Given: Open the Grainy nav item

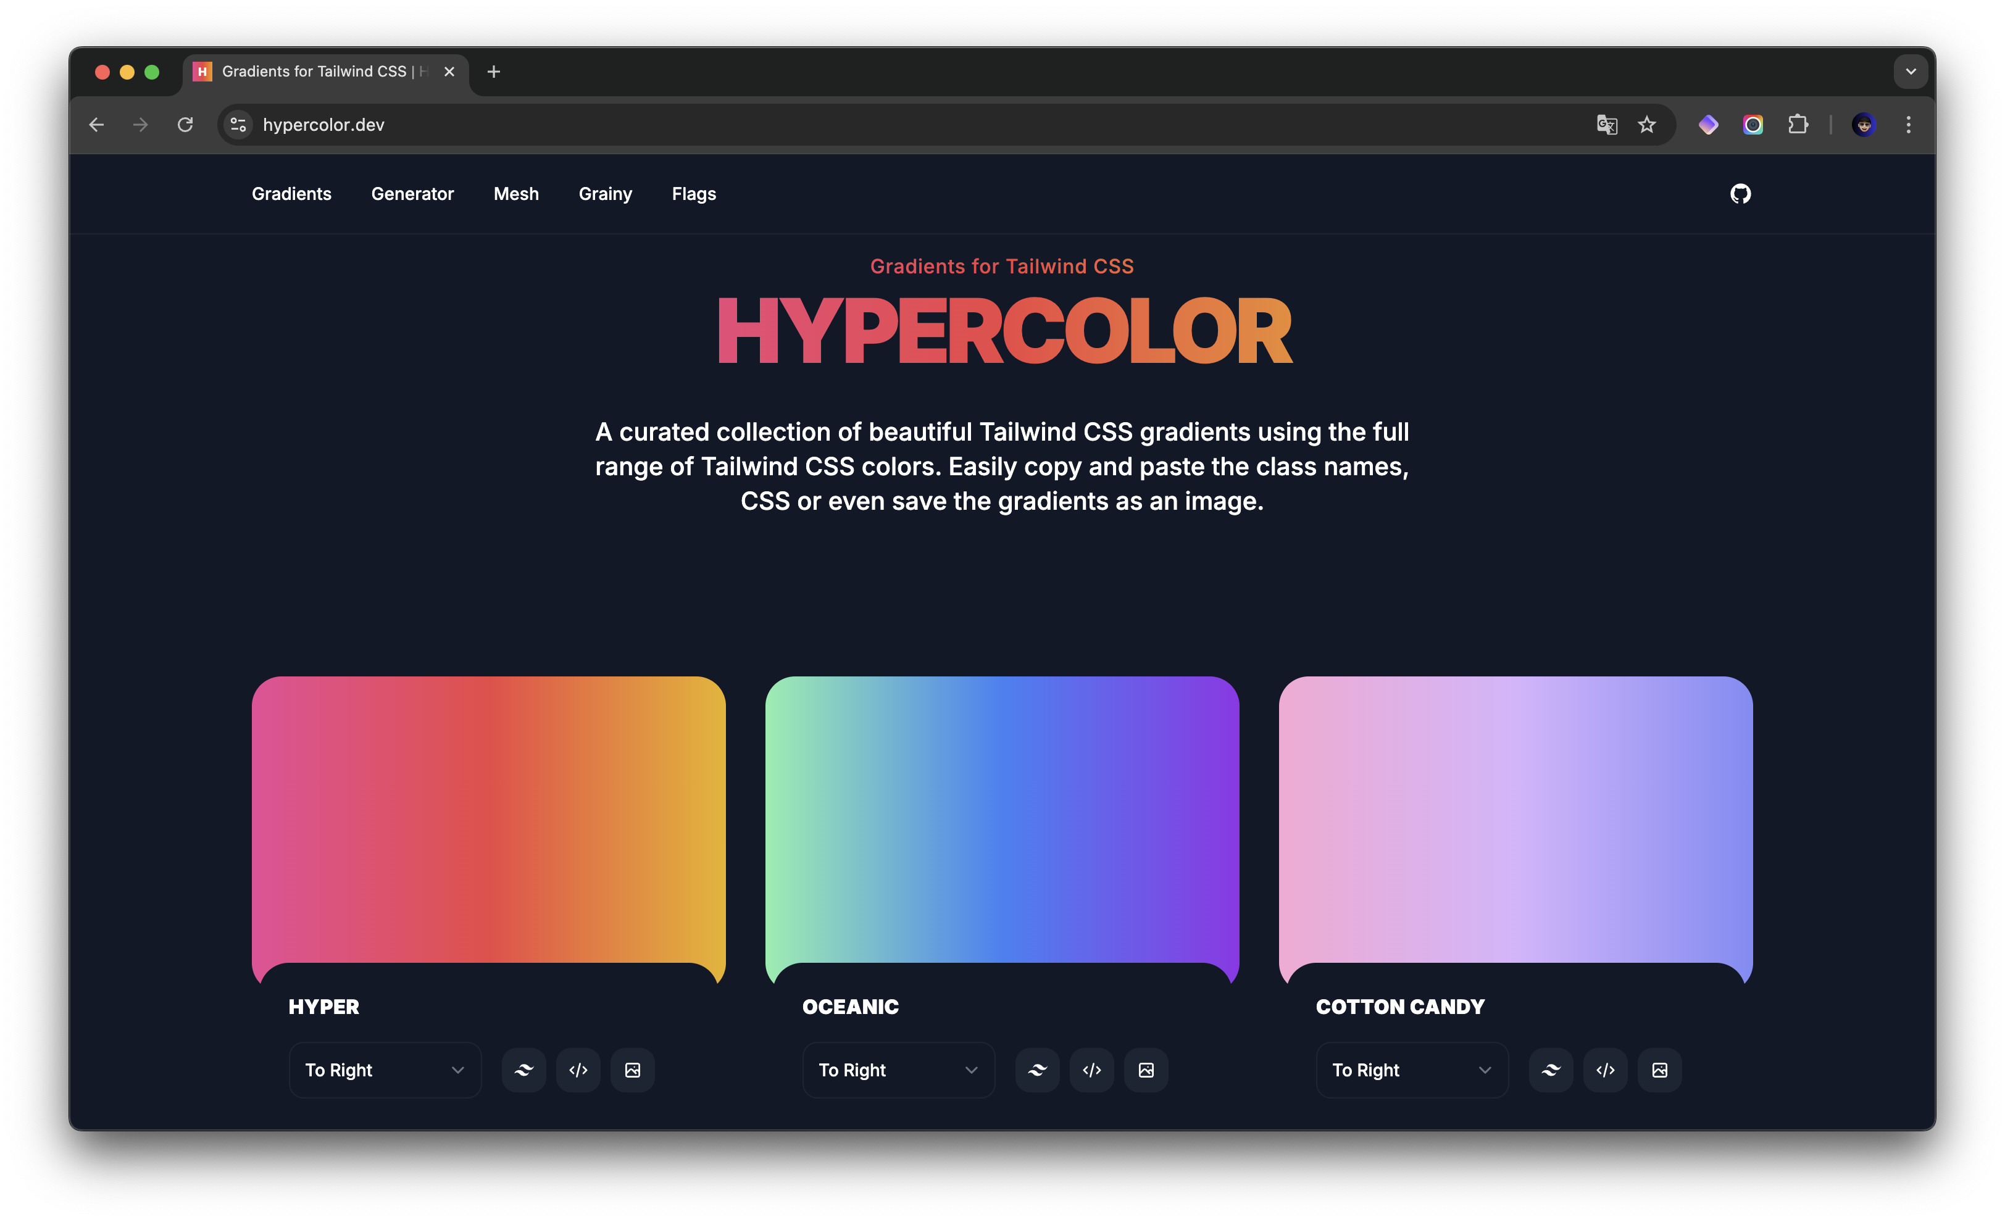Looking at the screenshot, I should 606,194.
